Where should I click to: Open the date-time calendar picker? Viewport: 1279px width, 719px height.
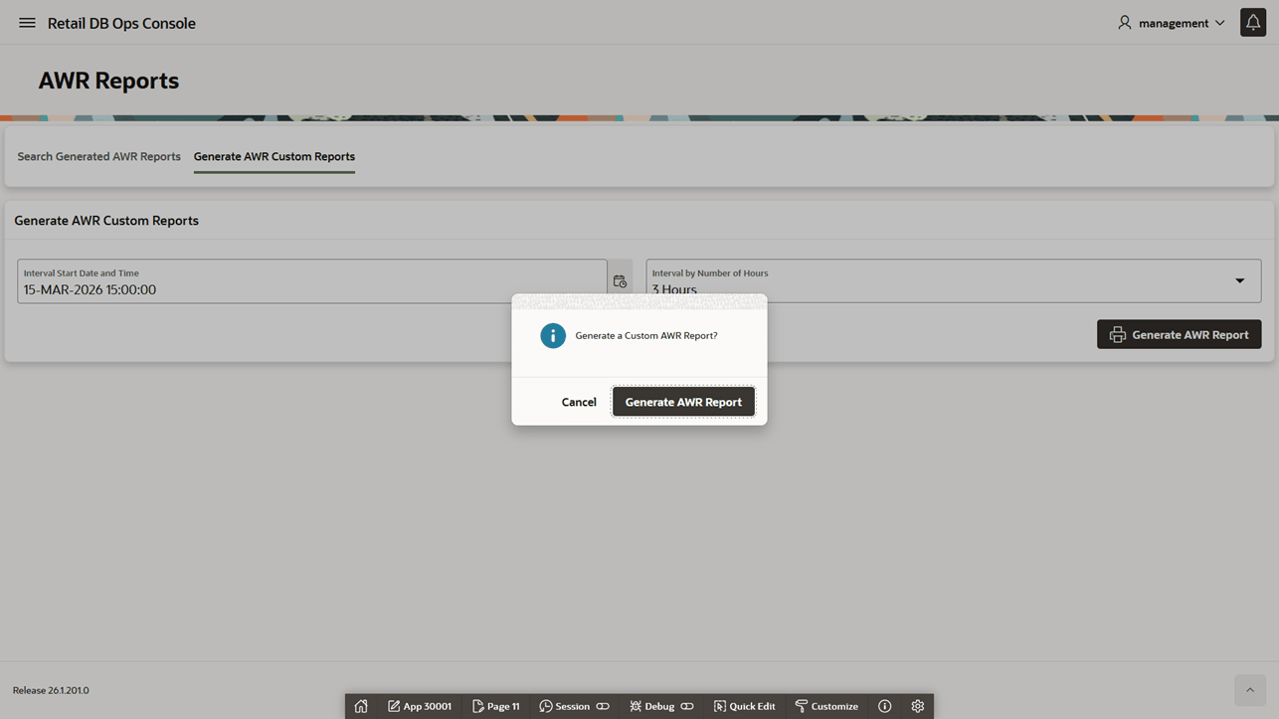[x=620, y=281]
